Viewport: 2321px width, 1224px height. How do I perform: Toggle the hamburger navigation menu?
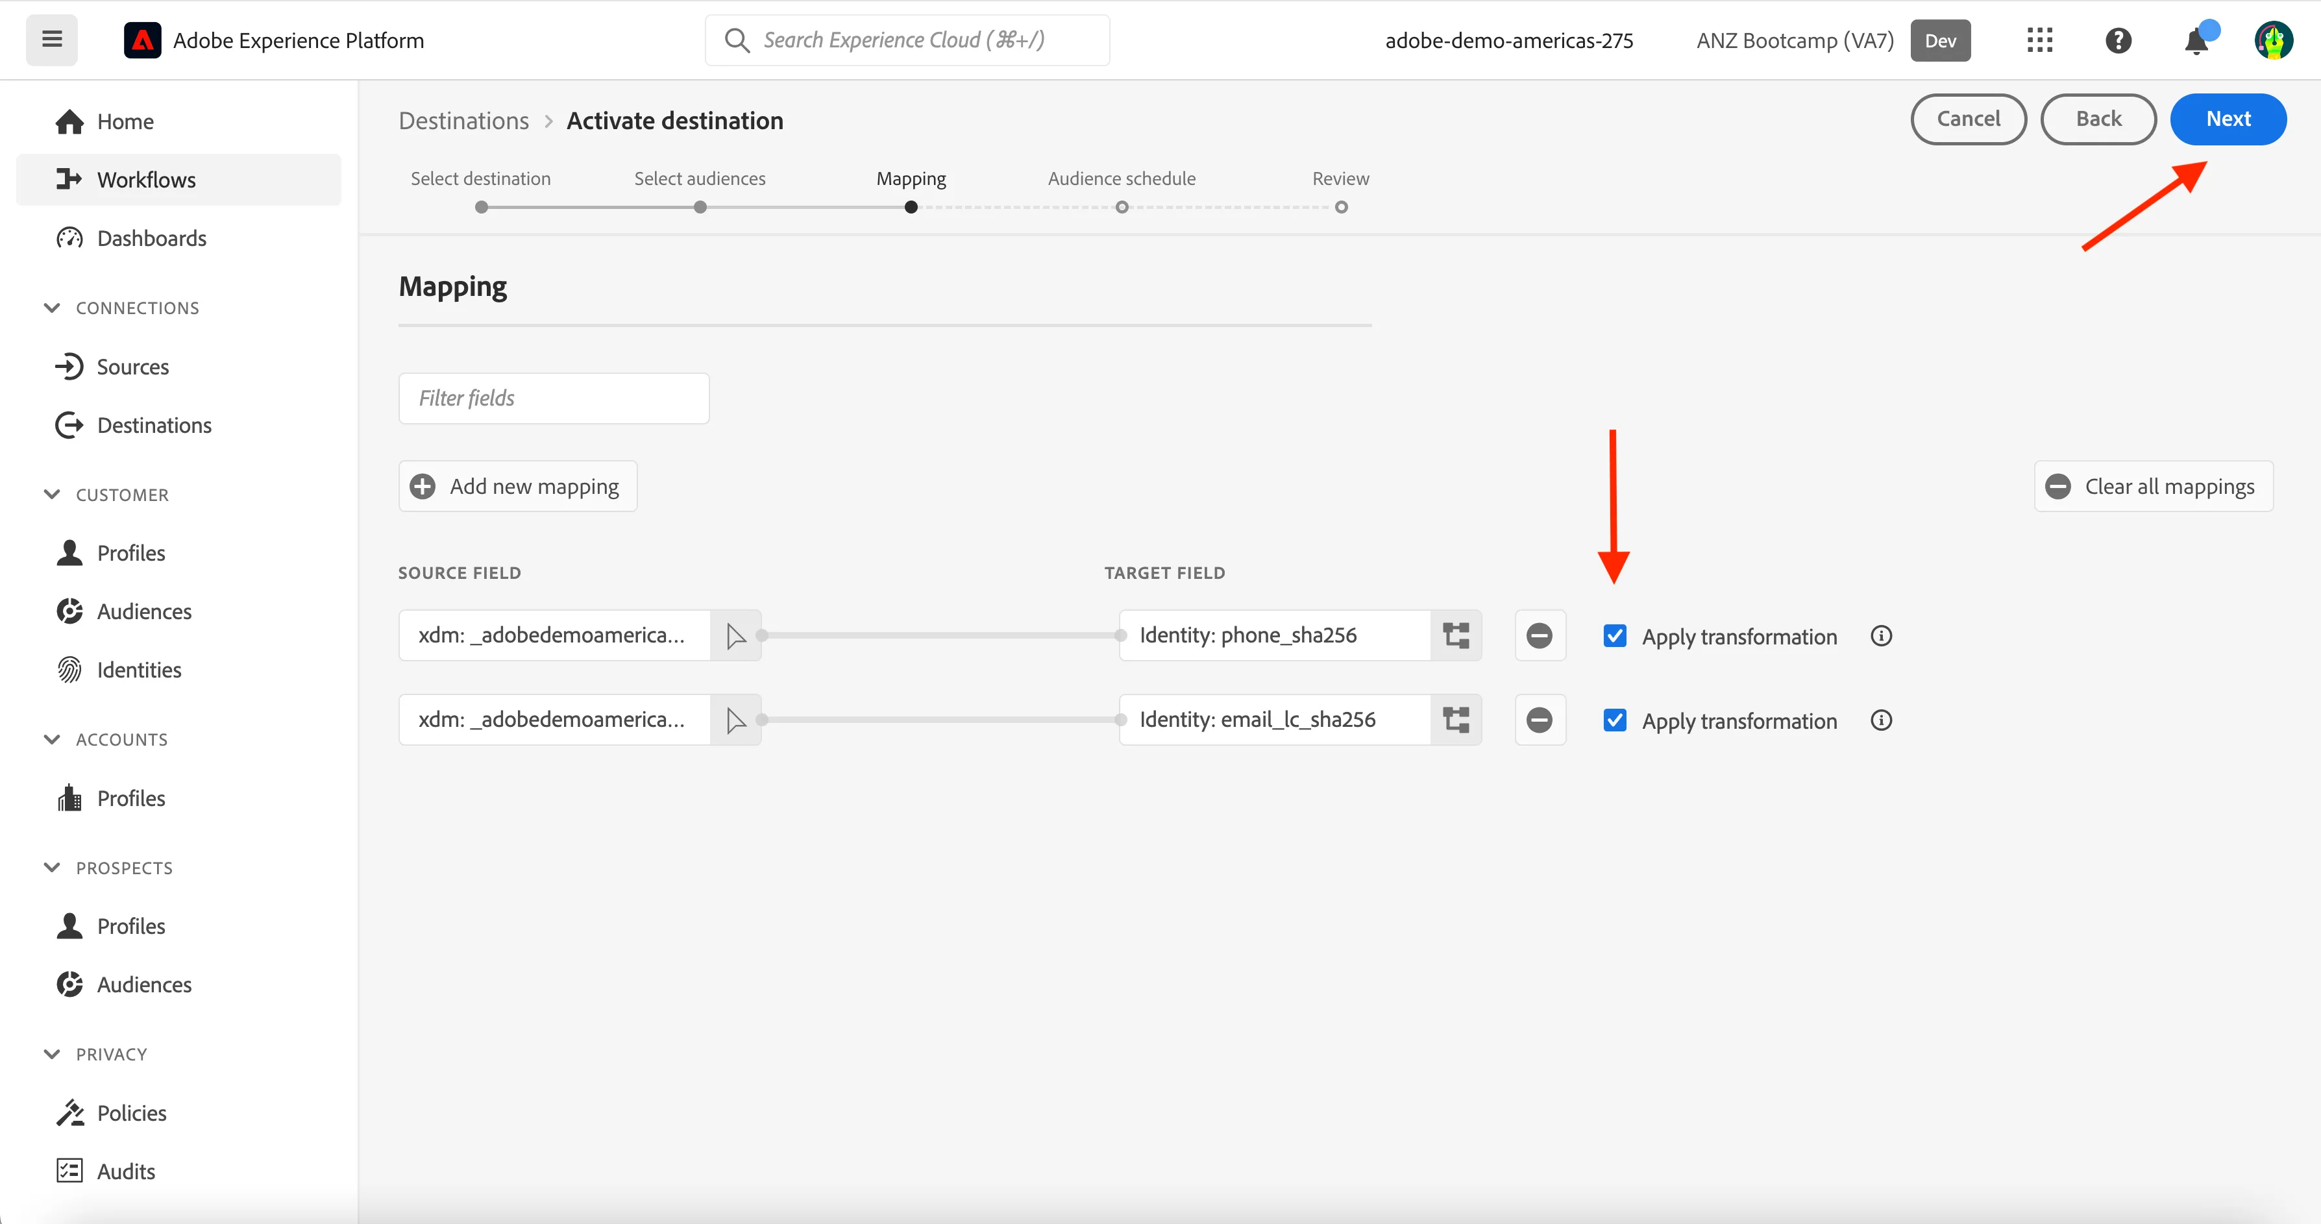tap(51, 40)
